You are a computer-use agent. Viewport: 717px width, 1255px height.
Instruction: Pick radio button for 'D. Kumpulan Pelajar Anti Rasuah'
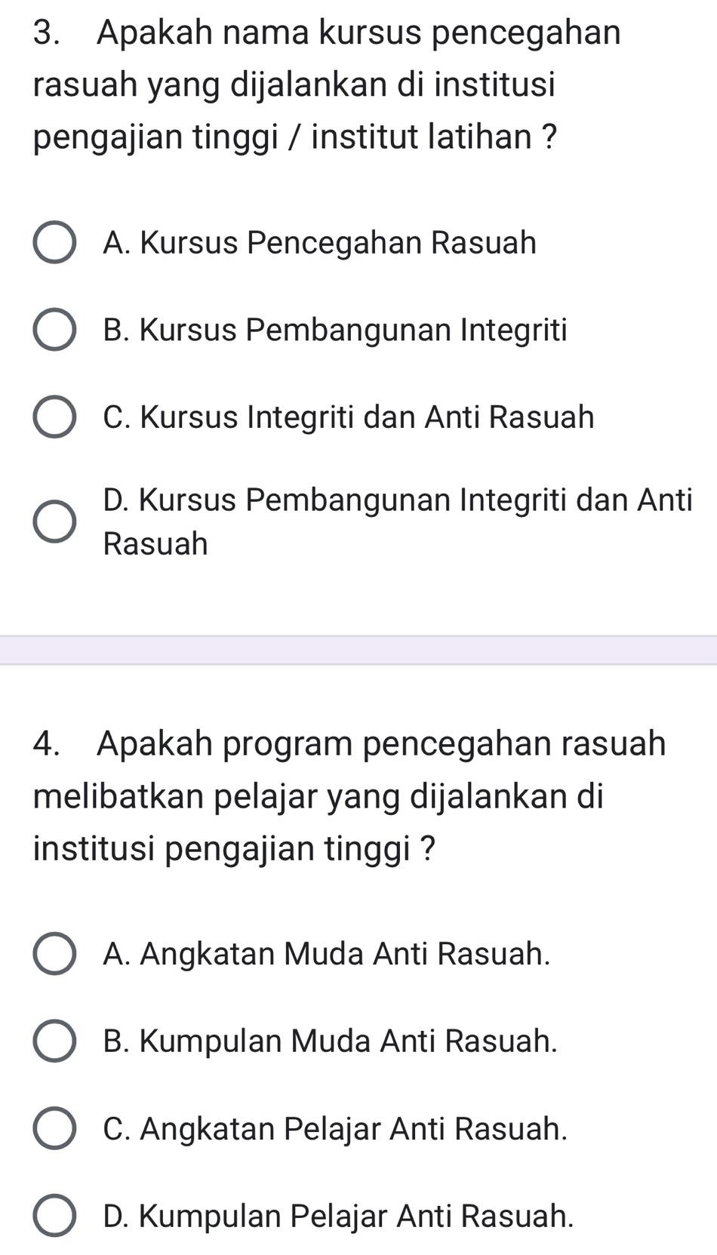point(54,1216)
